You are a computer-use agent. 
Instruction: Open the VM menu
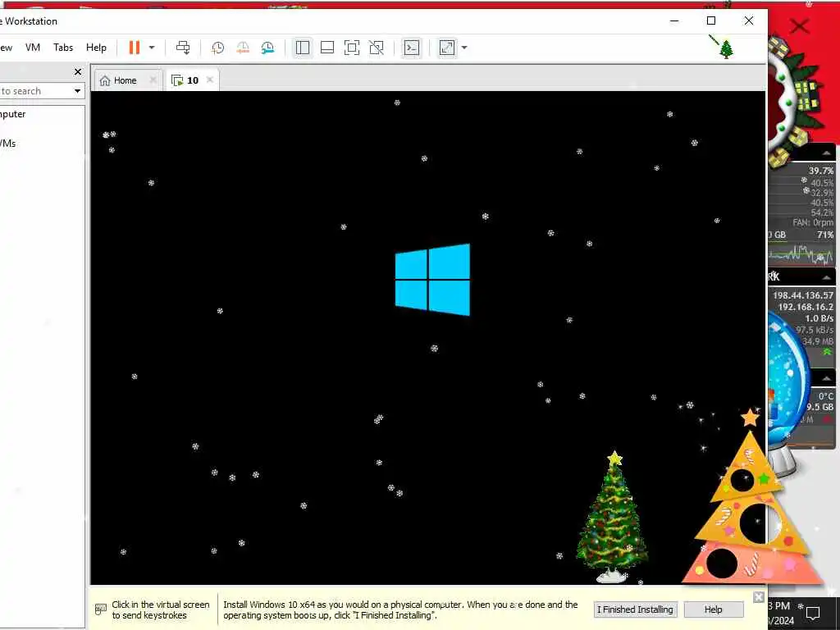point(33,47)
